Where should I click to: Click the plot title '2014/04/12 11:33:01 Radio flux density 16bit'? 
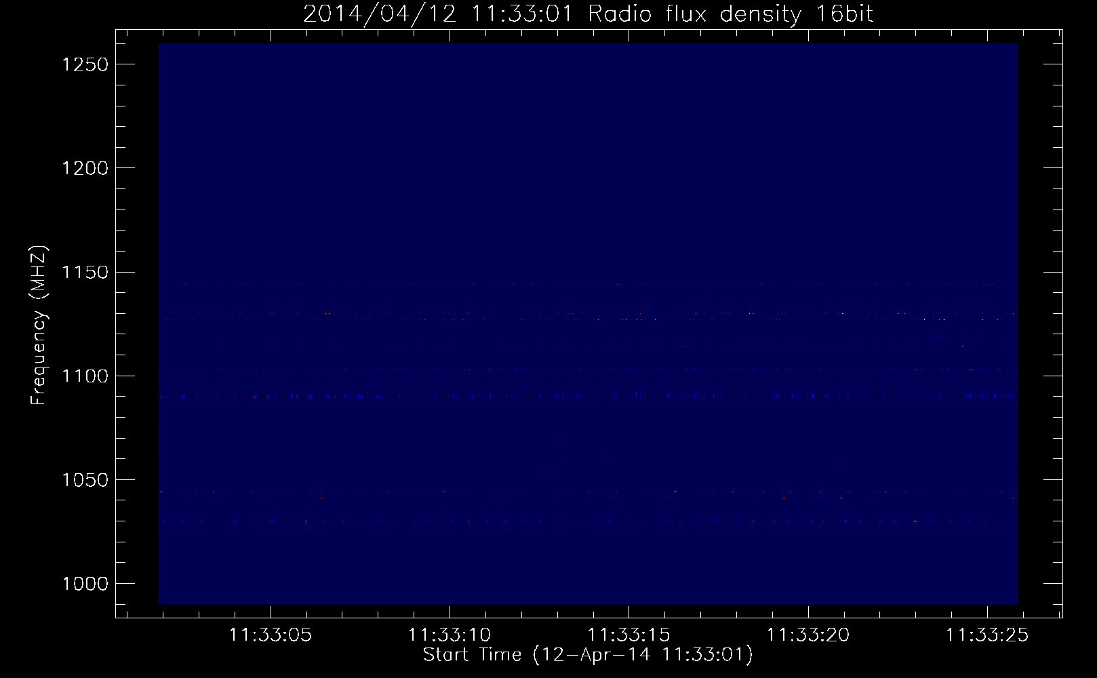click(588, 14)
